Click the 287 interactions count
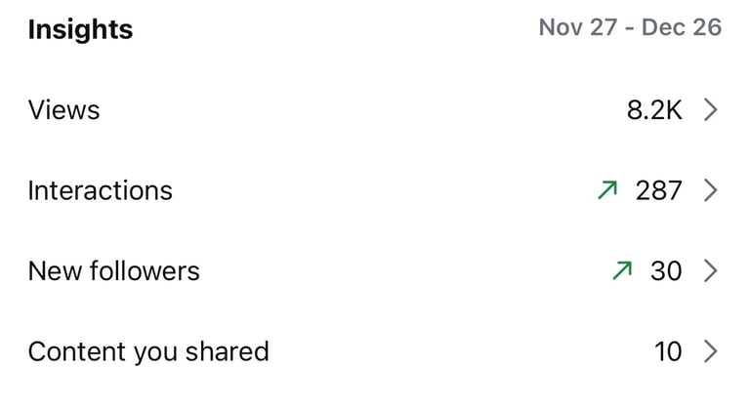750x409 pixels. (658, 190)
